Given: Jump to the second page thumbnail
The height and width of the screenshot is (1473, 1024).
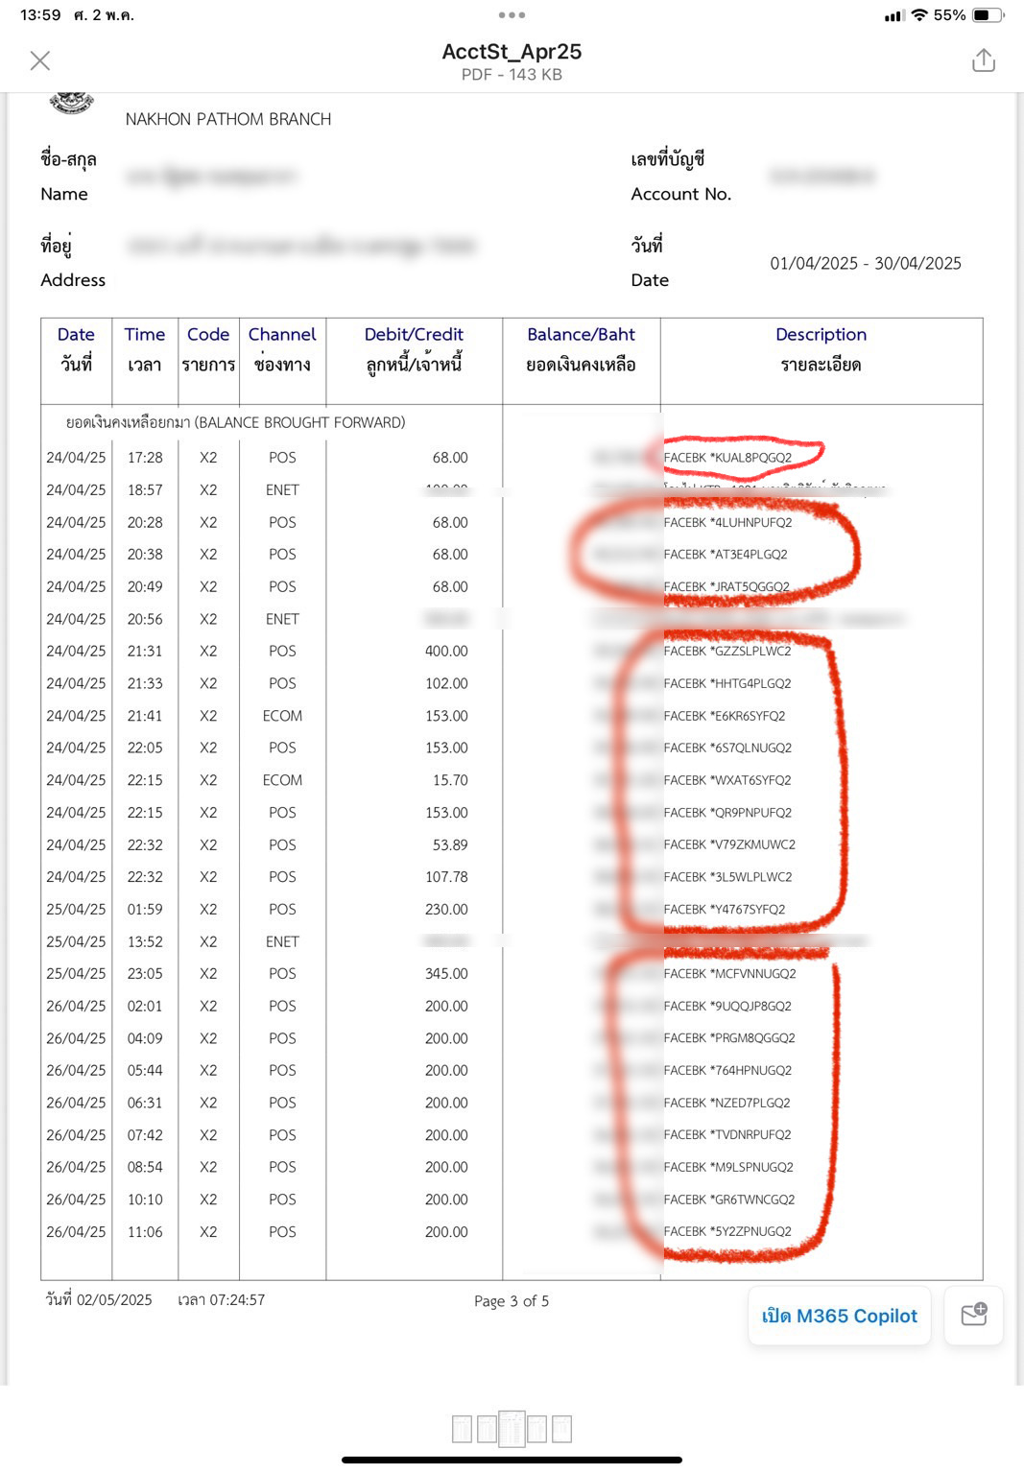Looking at the screenshot, I should tap(487, 1429).
